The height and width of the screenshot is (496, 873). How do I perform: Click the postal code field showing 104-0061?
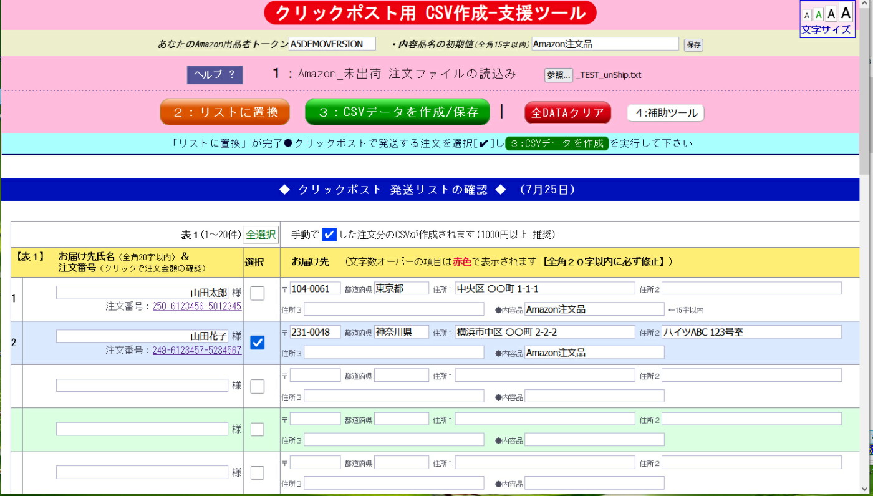click(x=315, y=288)
